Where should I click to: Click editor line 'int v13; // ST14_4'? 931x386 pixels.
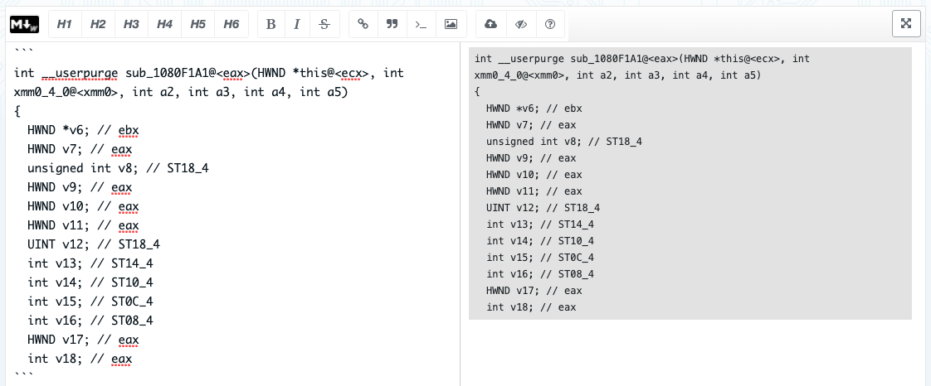coord(90,263)
